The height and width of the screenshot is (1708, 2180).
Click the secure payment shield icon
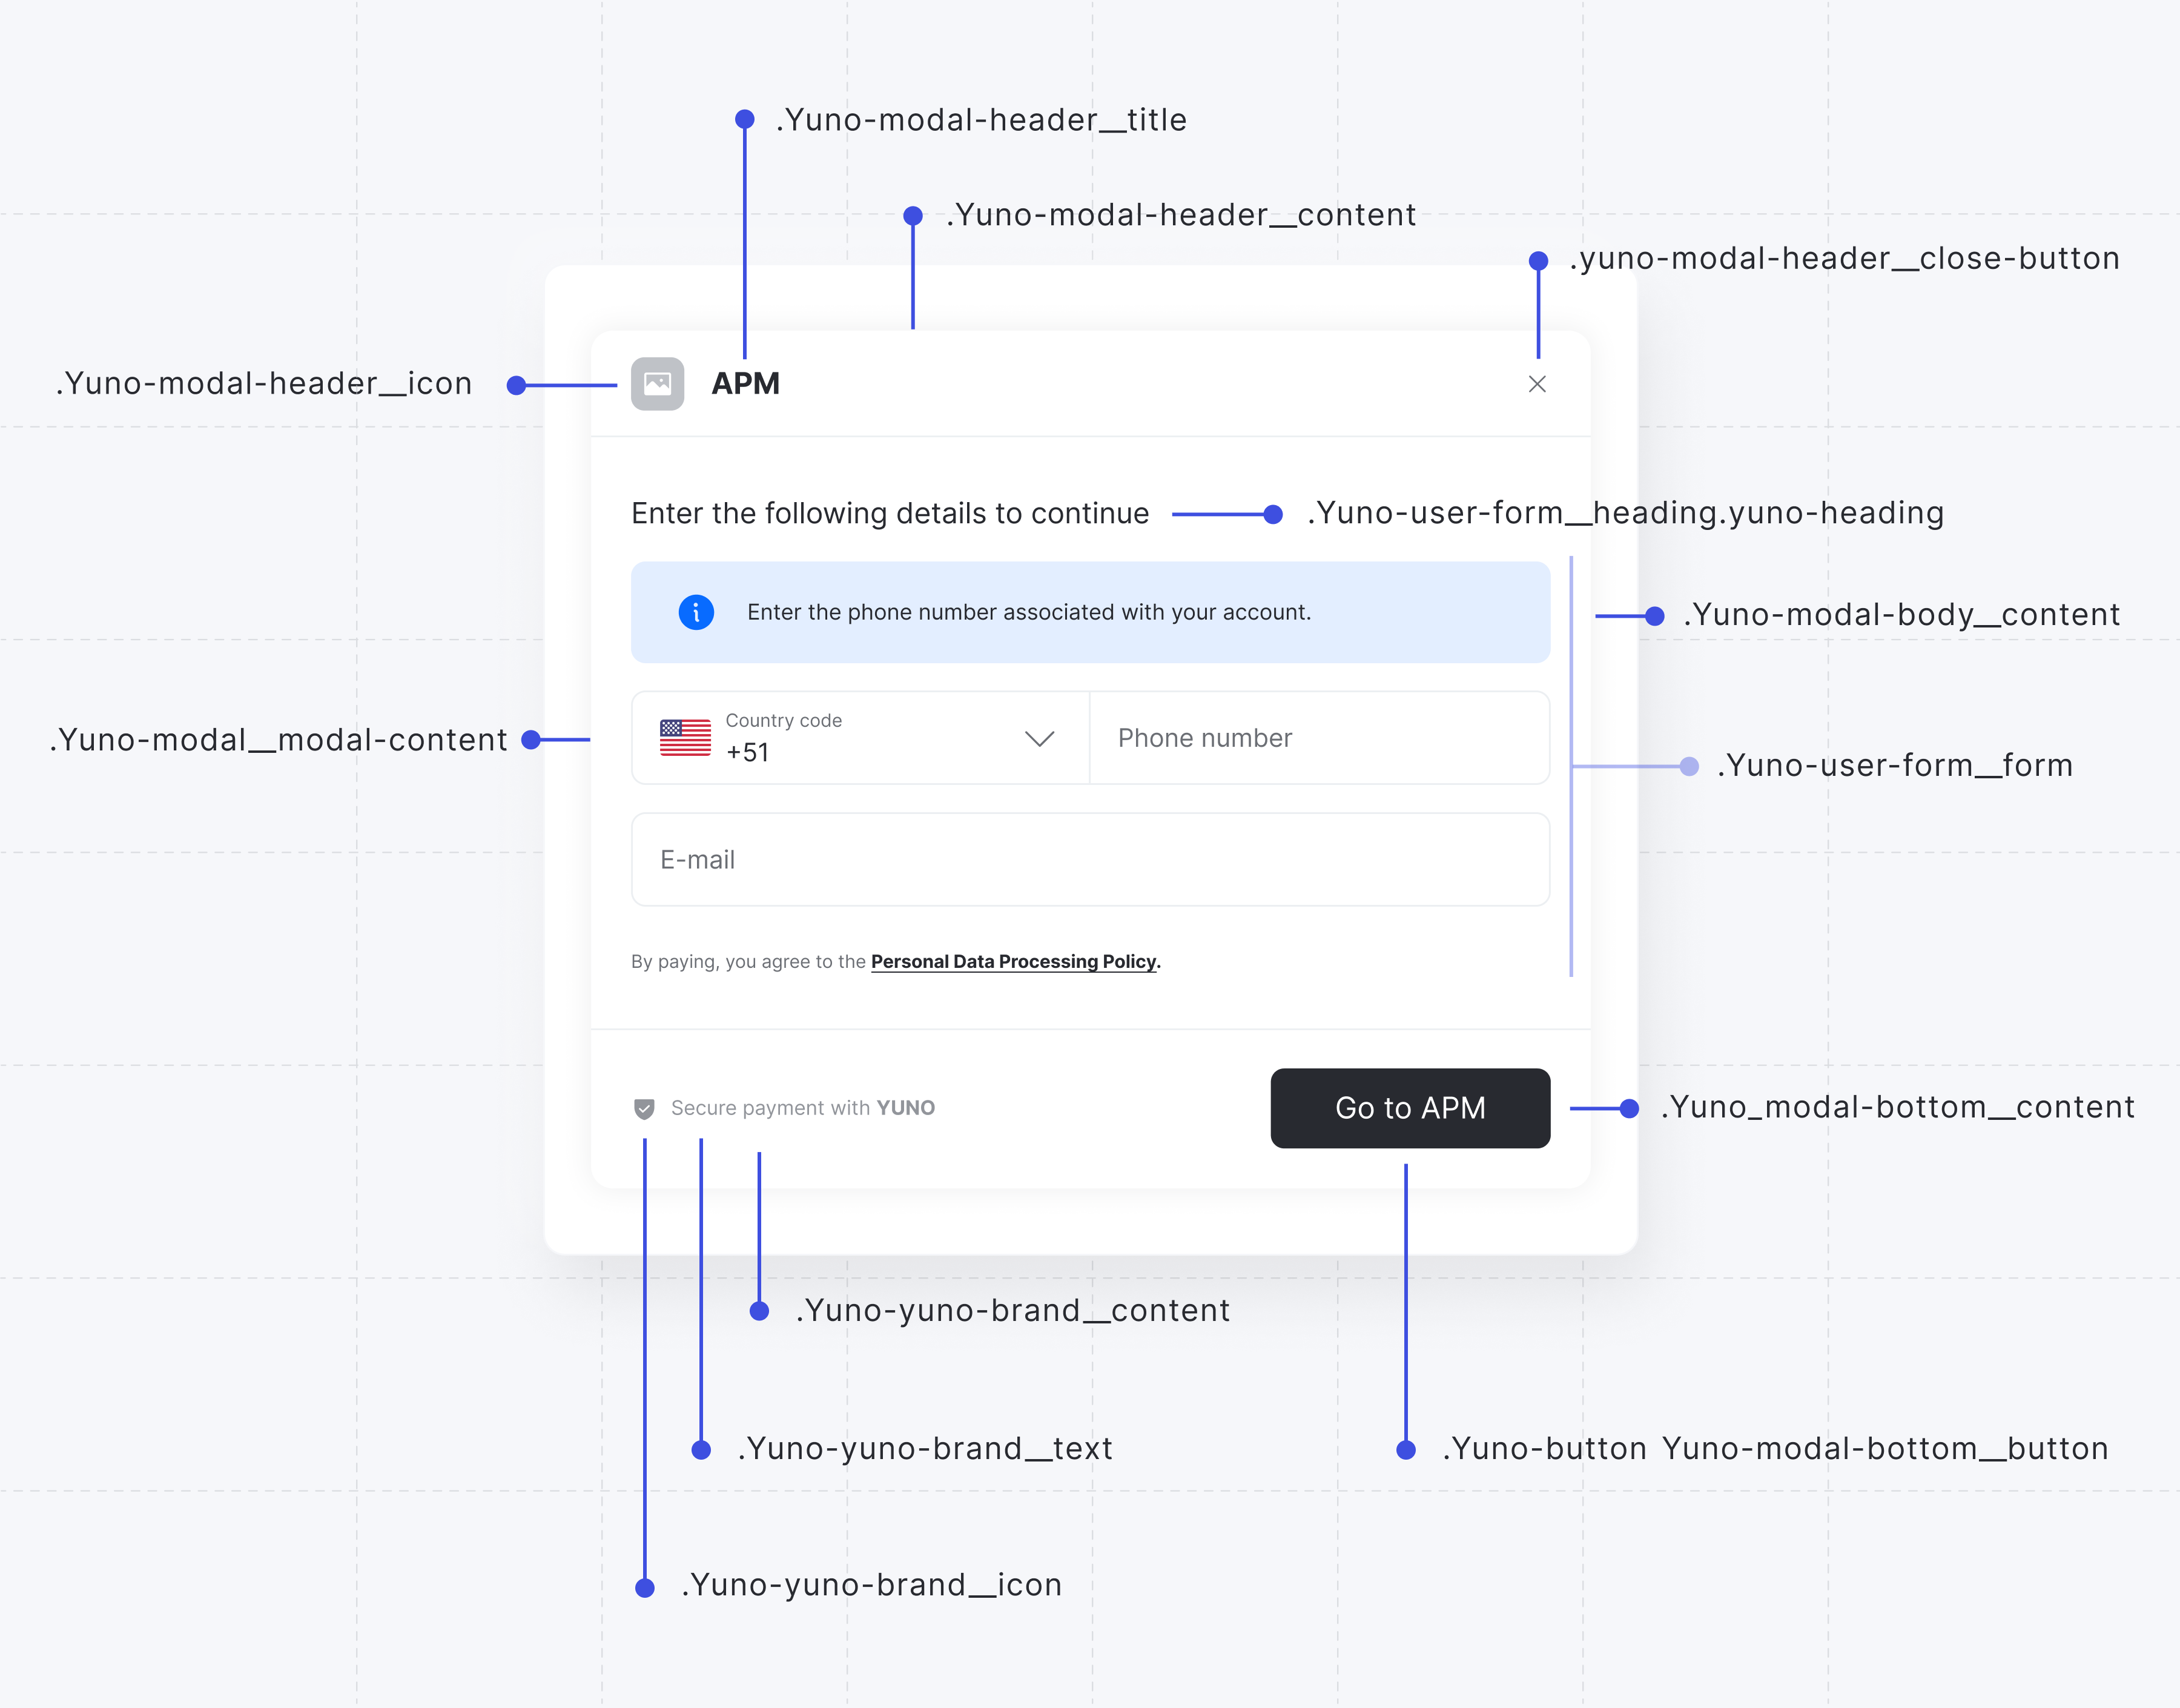pyautogui.click(x=645, y=1108)
